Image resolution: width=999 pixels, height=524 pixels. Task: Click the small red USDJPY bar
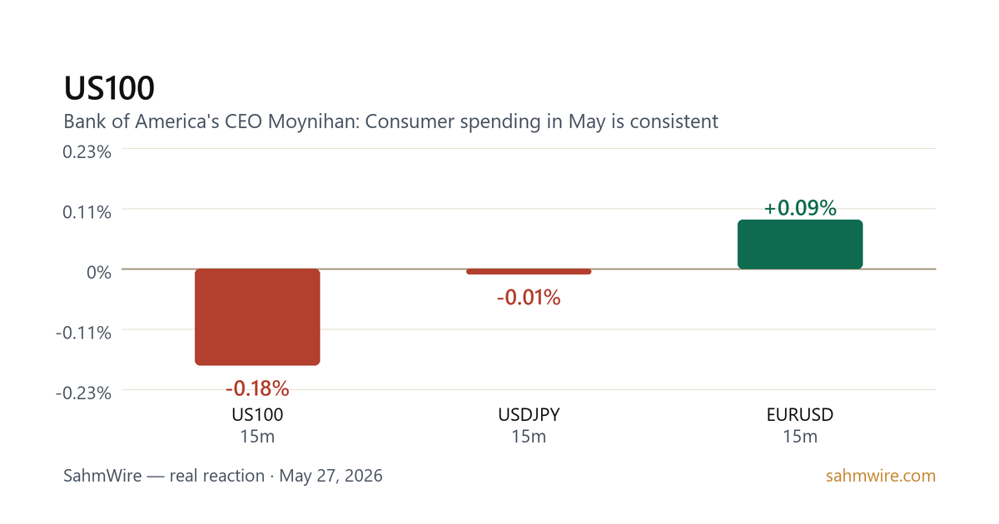coord(529,271)
